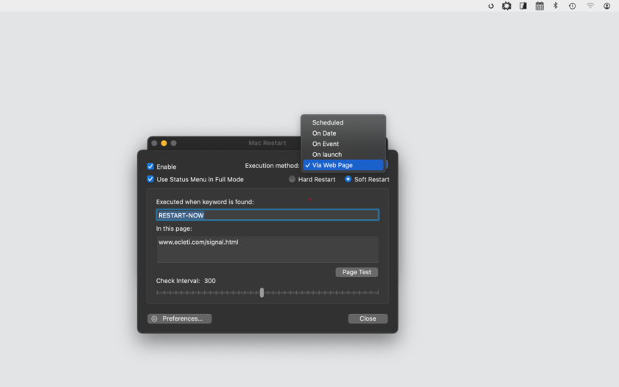Select Hard Restart radio button

(x=292, y=179)
